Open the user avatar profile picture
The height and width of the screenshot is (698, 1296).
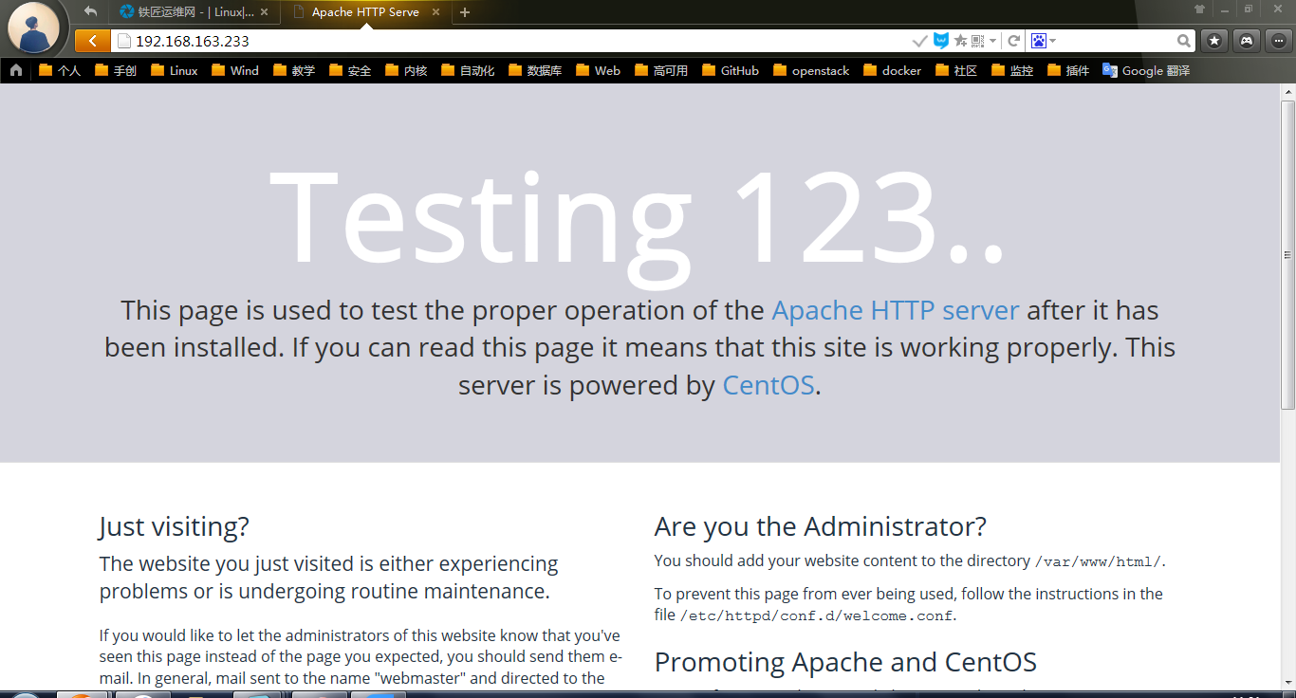[35, 28]
